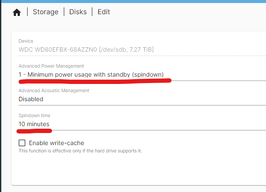
Task: Select the Edit breadcrumb item
Action: (x=103, y=12)
